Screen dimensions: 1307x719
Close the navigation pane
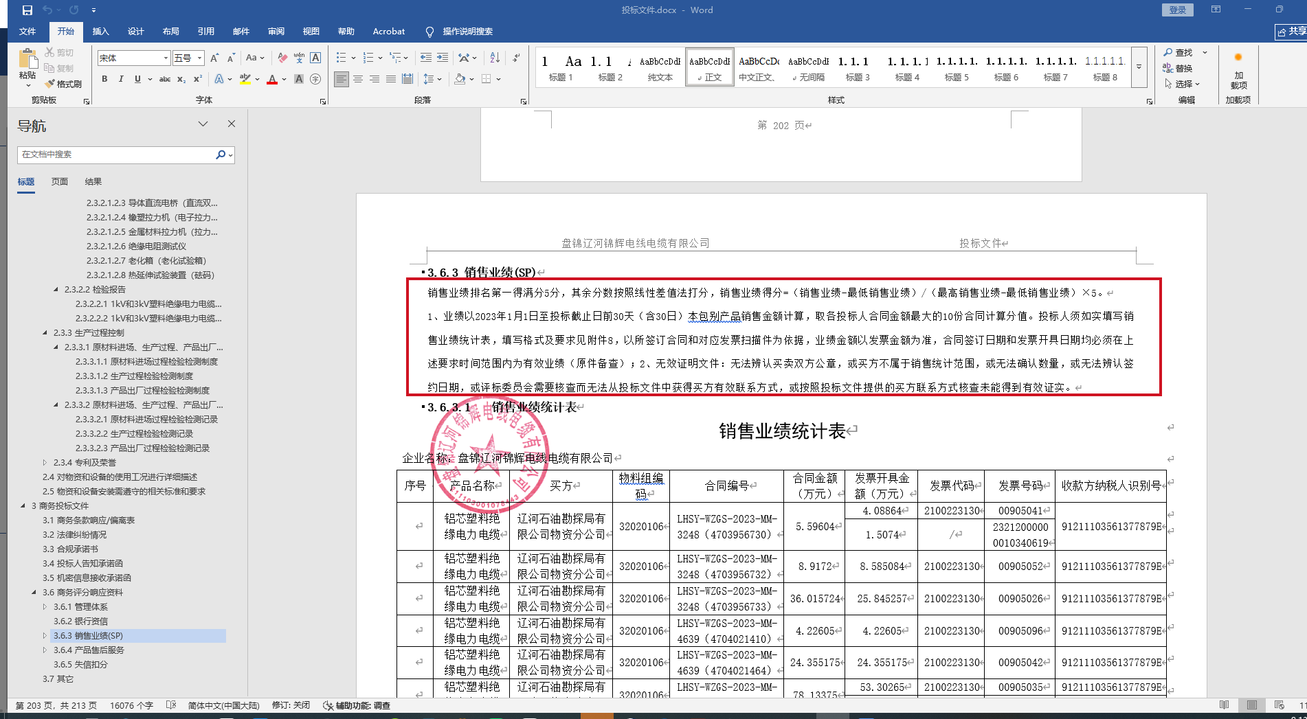pyautogui.click(x=232, y=124)
